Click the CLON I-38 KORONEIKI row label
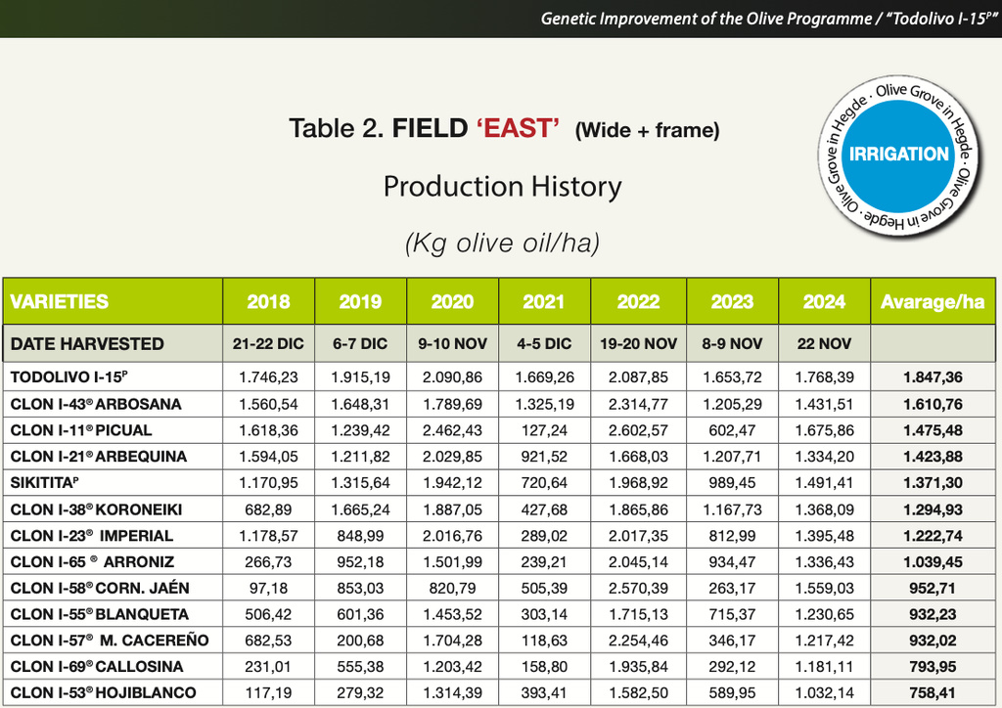 [x=96, y=509]
